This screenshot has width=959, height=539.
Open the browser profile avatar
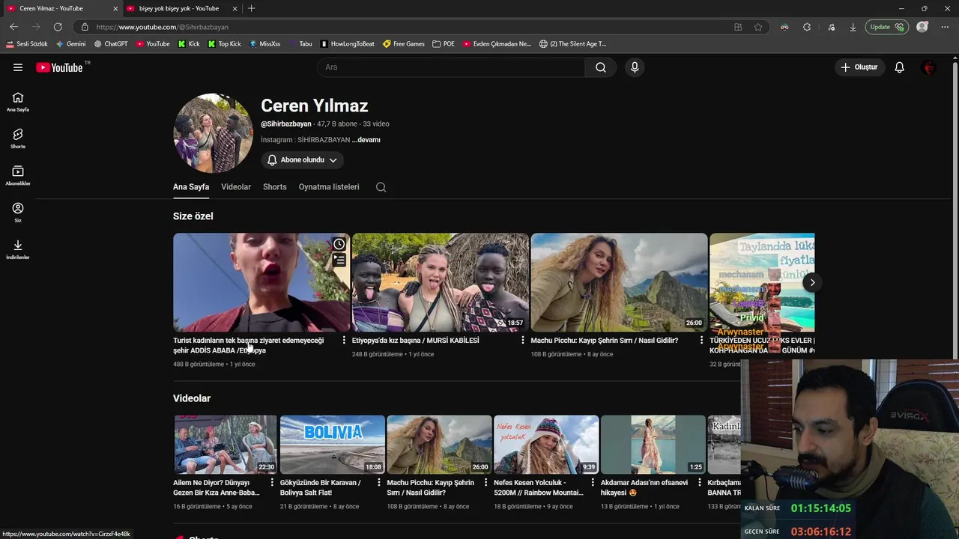pyautogui.click(x=922, y=27)
